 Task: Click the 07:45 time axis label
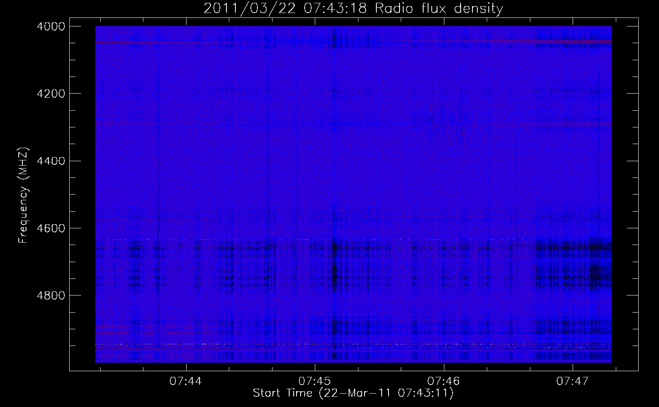point(315,381)
